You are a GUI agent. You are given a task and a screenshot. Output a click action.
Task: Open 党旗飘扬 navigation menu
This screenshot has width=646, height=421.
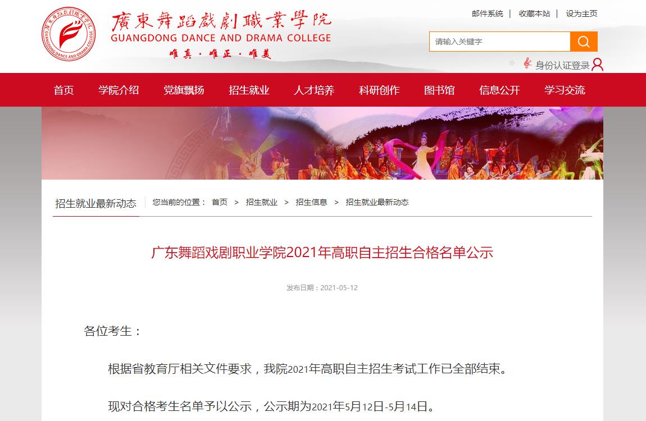click(x=184, y=90)
